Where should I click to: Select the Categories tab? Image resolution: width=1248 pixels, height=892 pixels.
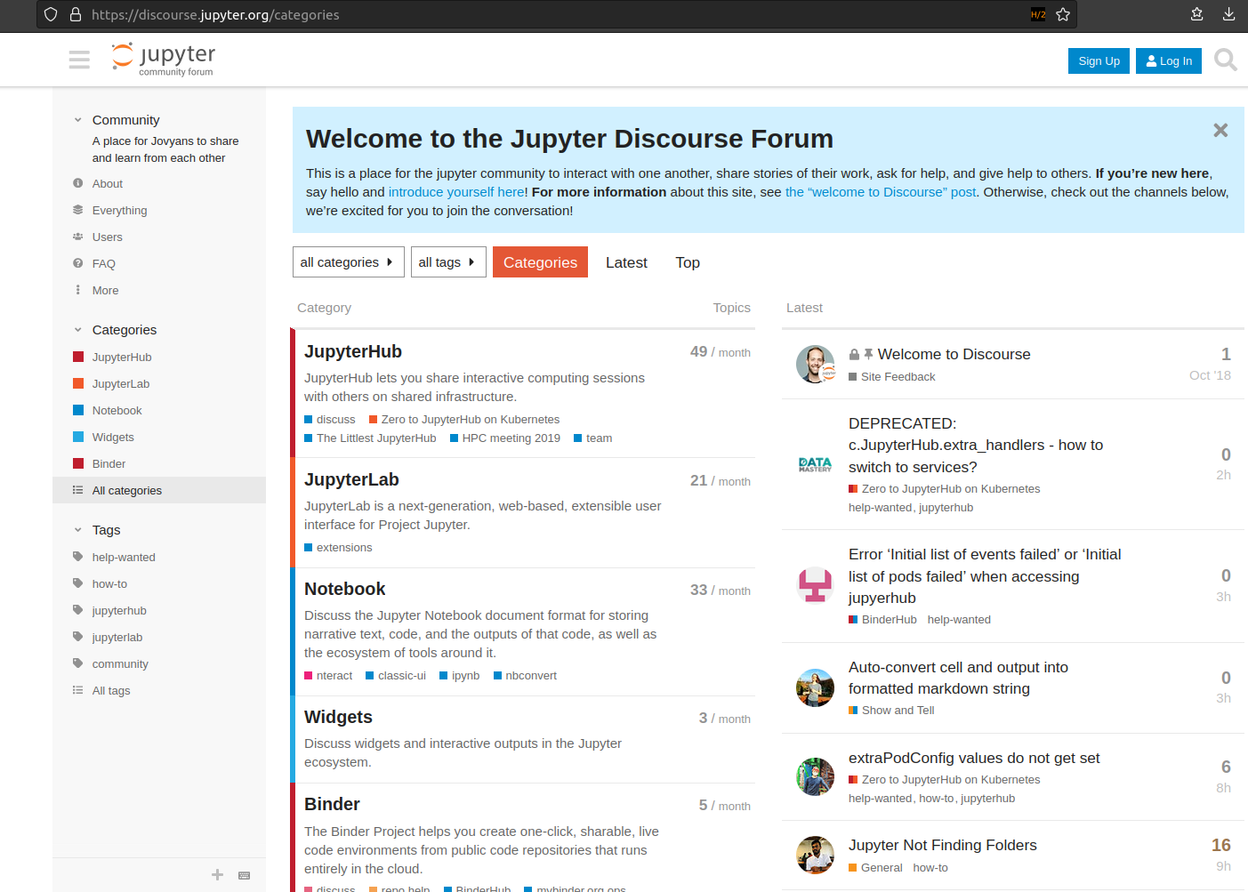(540, 262)
